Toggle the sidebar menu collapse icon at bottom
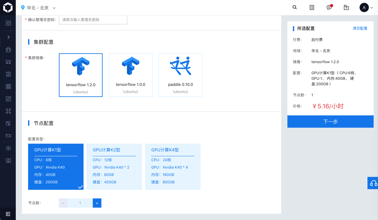 click(8, 214)
